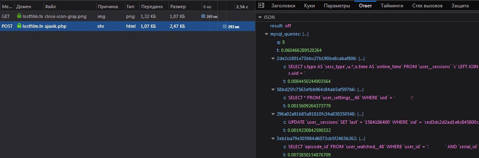Click the html type cell

(131, 27)
